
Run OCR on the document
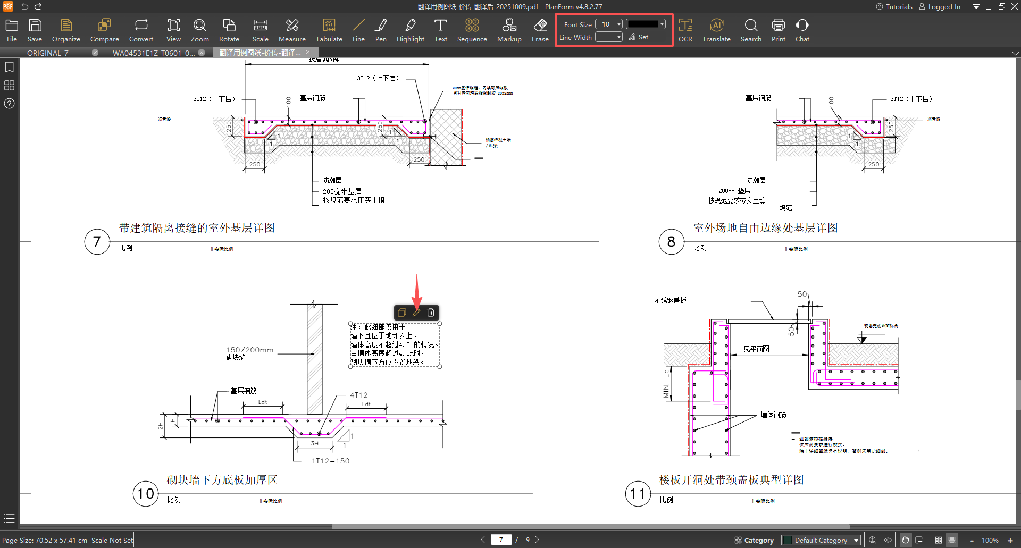[x=685, y=30]
